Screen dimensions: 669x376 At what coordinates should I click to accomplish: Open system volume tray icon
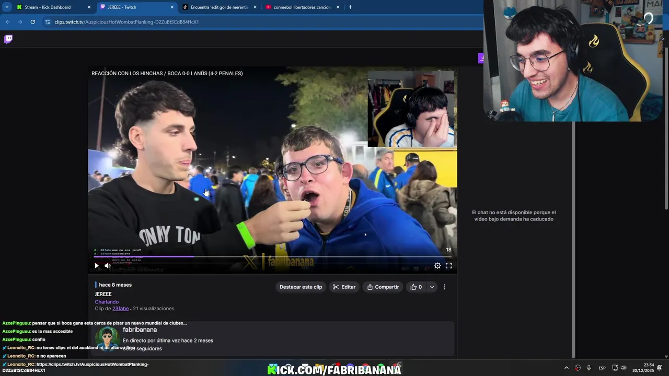click(x=623, y=368)
